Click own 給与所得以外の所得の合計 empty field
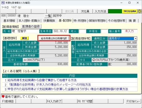 click(54, 51)
